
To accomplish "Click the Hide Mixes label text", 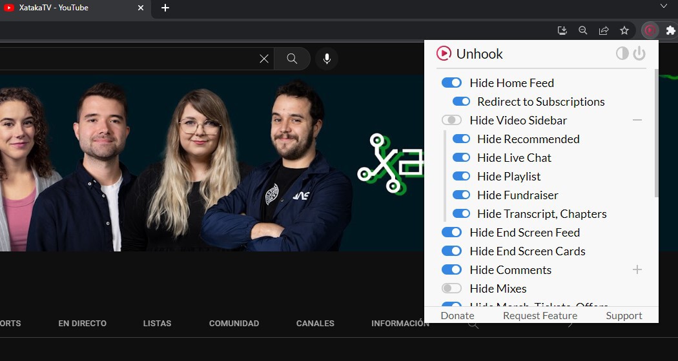I will (x=498, y=288).
